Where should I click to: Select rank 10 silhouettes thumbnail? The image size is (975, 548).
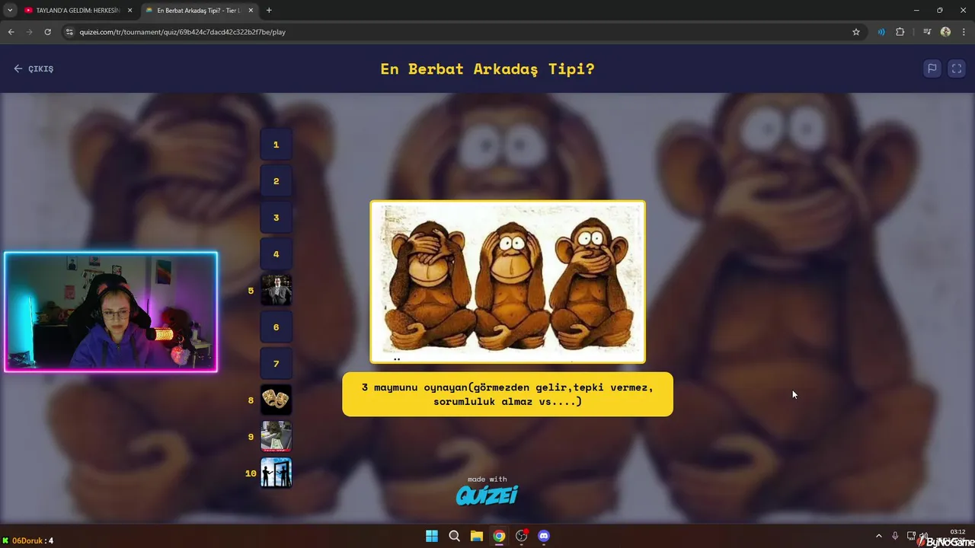coord(276,473)
